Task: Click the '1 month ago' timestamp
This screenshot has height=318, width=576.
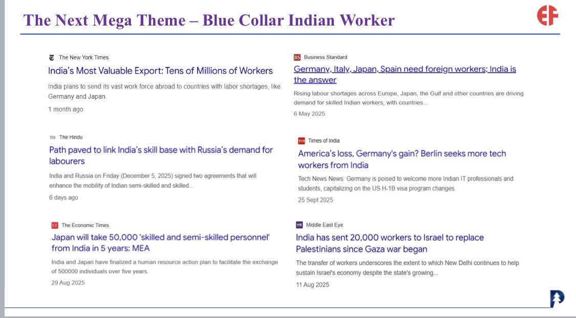Action: (x=66, y=109)
